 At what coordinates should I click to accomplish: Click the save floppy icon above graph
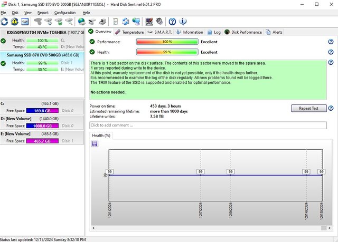click(95, 144)
